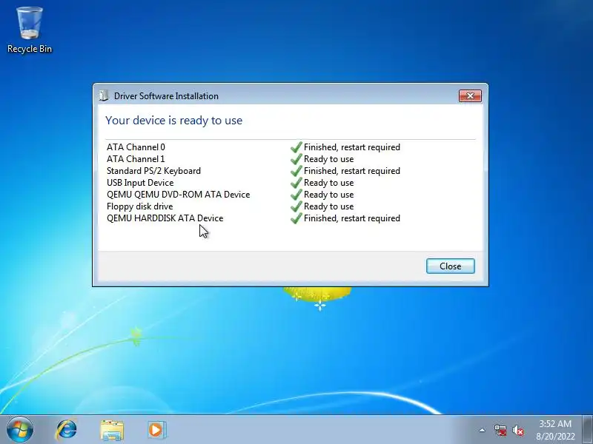Click 'Ready to use' status for ATA Channel 1
The image size is (593, 444).
(x=328, y=159)
